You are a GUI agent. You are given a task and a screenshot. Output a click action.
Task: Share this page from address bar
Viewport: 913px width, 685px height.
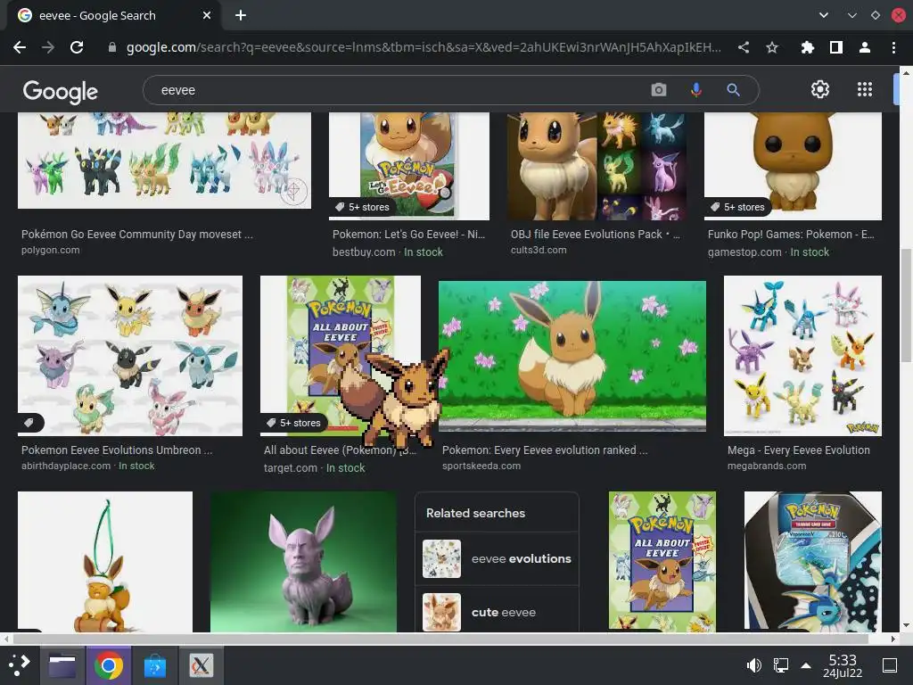pos(744,47)
